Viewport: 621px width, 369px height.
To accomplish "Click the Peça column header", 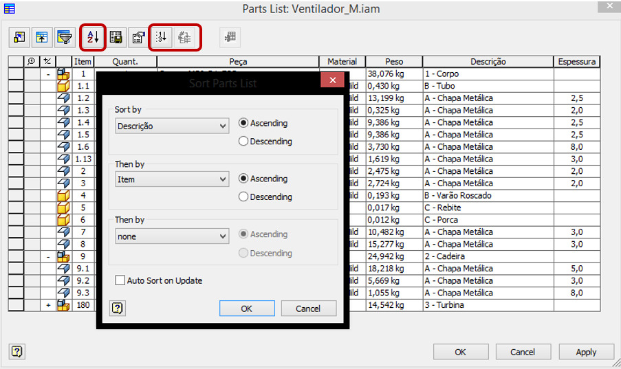I will pyautogui.click(x=238, y=62).
